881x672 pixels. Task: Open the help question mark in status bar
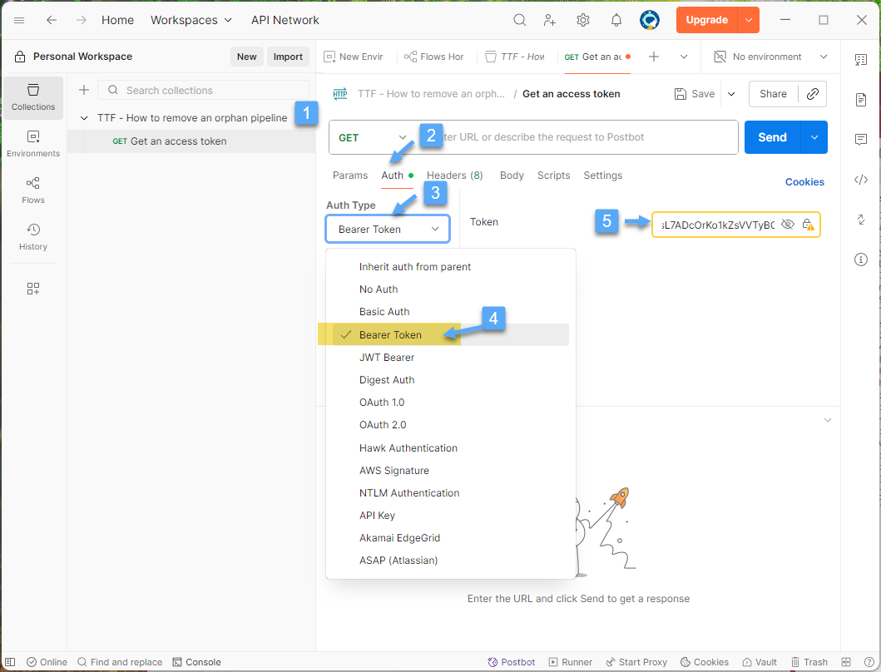tap(869, 662)
